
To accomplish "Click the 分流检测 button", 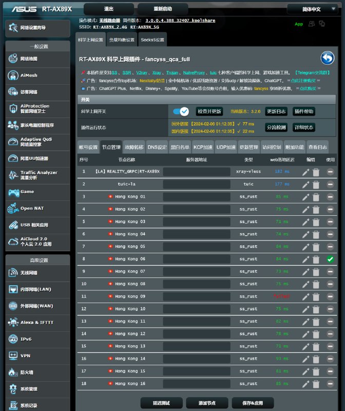I will click(276, 127).
